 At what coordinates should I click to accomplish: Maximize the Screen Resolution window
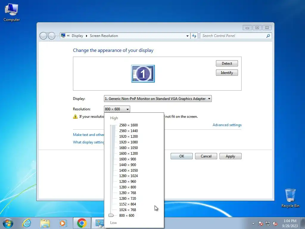pos(257,28)
